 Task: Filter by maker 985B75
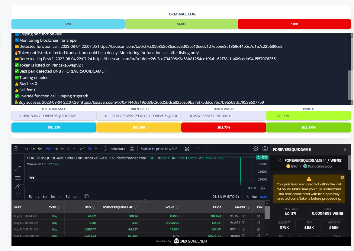pos(243,216)
